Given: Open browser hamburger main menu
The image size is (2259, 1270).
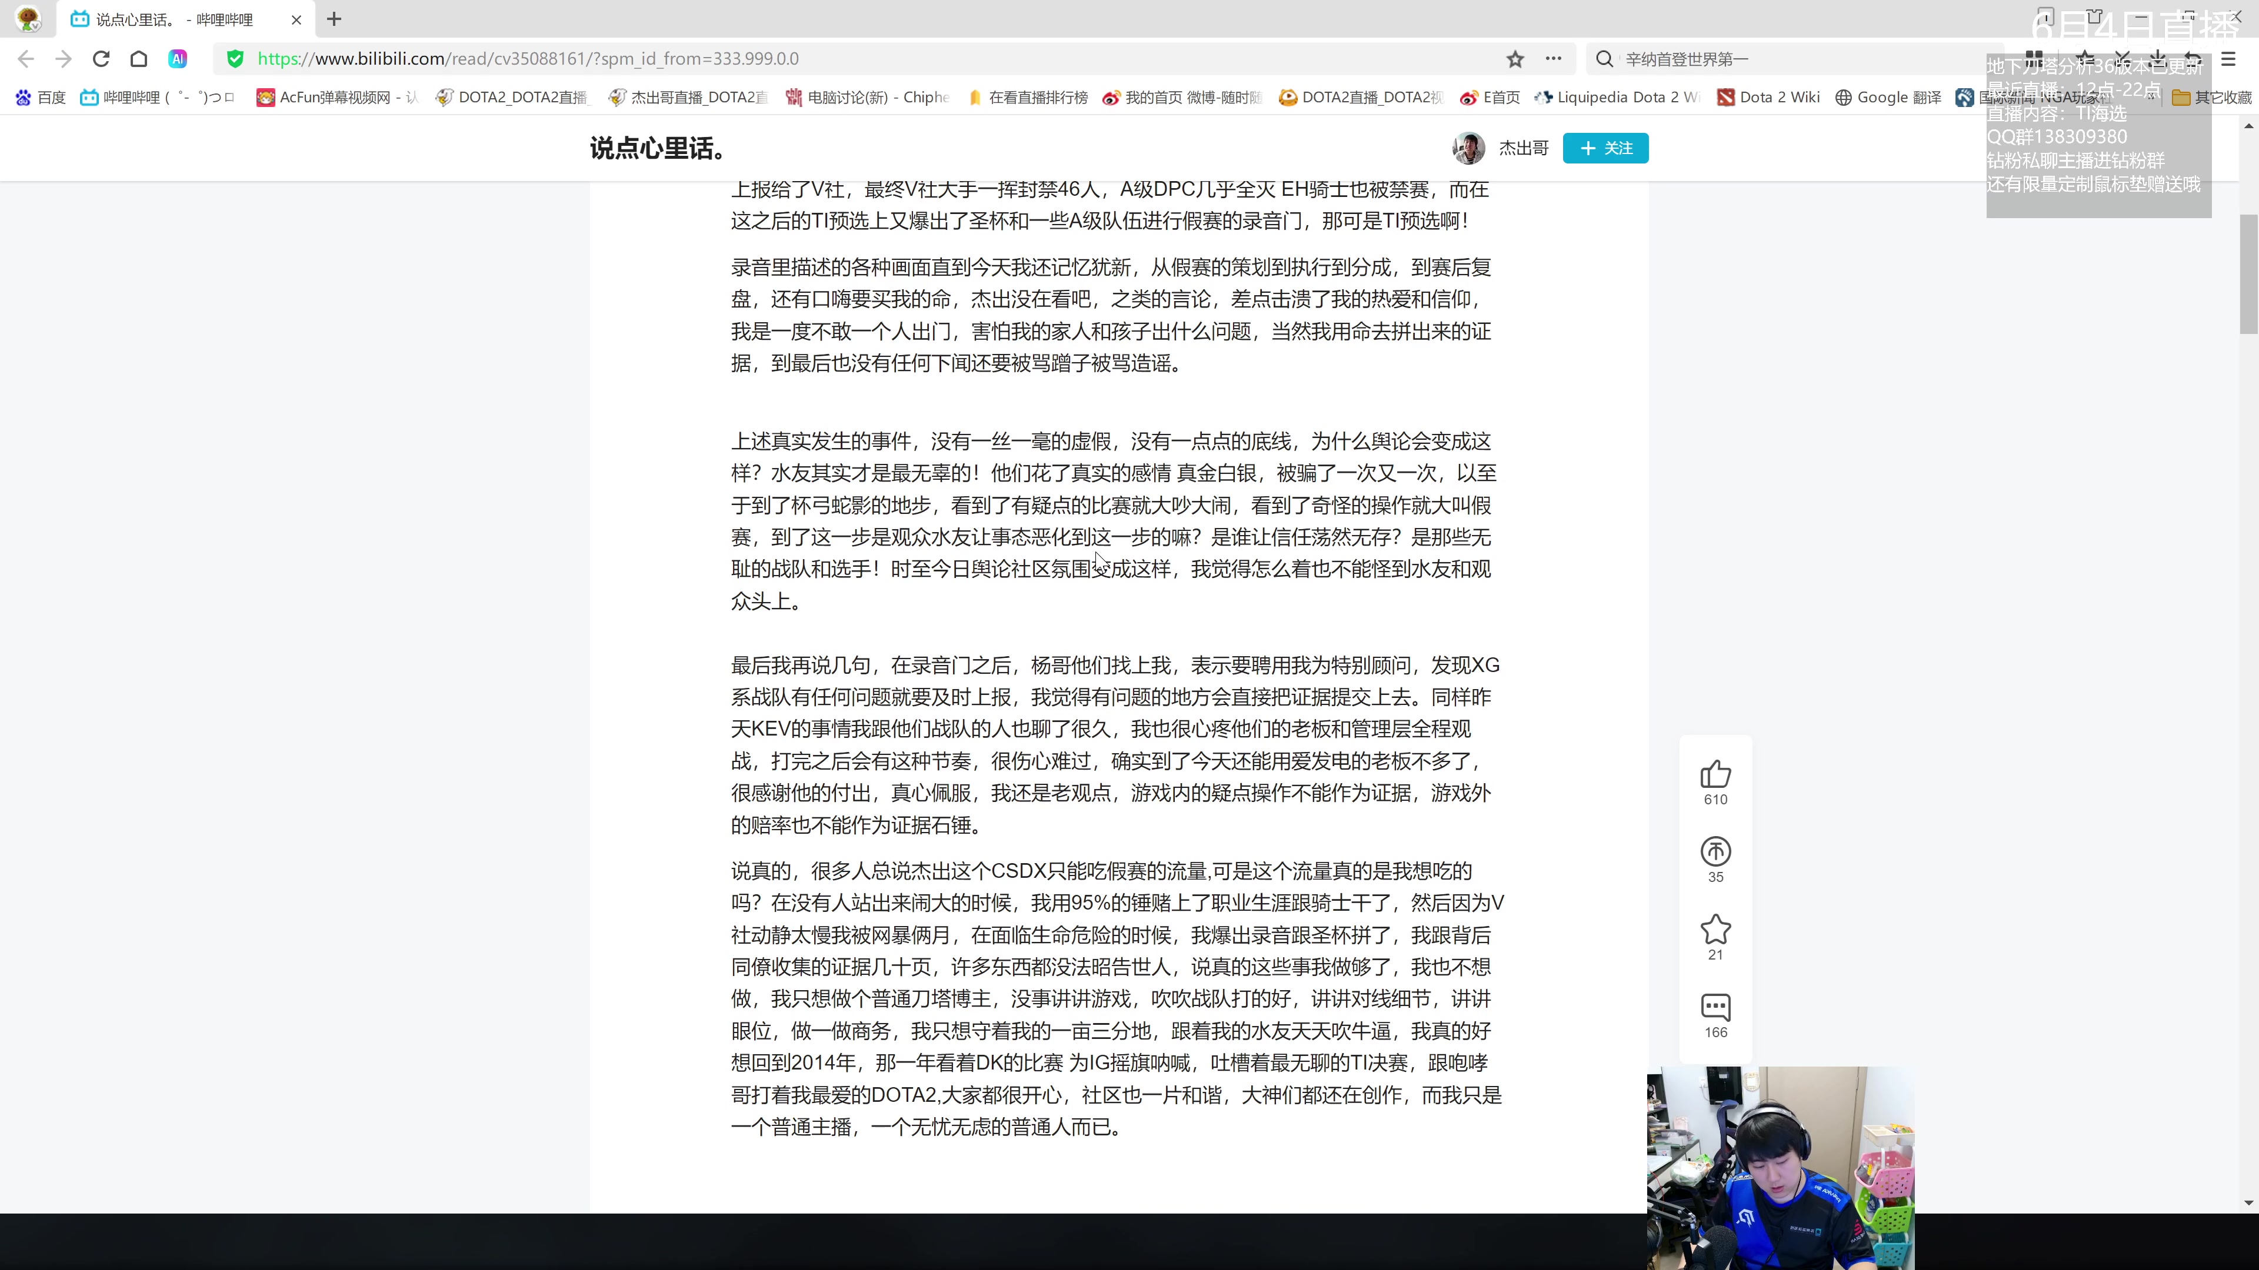Looking at the screenshot, I should 2227,59.
